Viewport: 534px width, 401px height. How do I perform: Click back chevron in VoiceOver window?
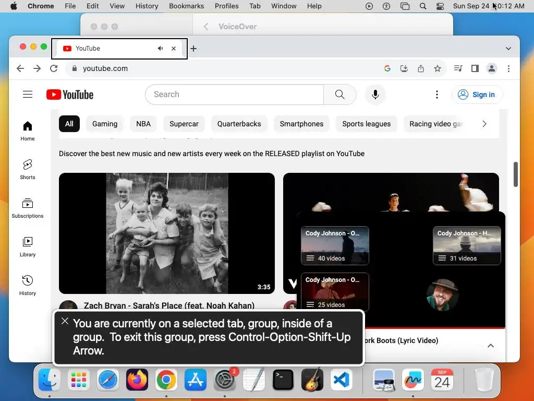point(205,27)
